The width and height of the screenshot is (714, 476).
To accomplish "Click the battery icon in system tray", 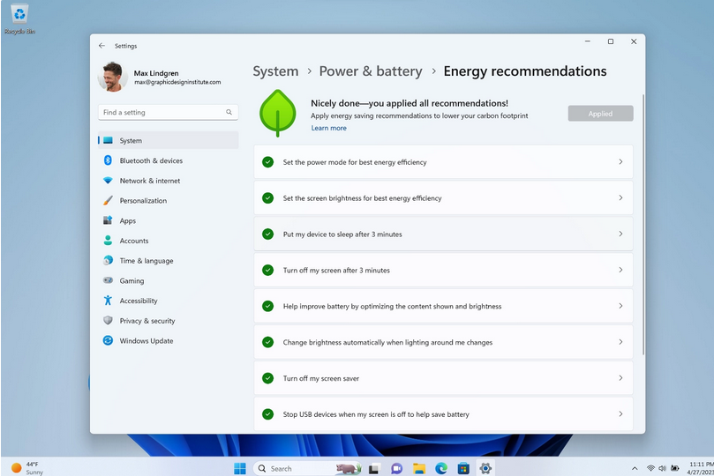I will pos(675,468).
